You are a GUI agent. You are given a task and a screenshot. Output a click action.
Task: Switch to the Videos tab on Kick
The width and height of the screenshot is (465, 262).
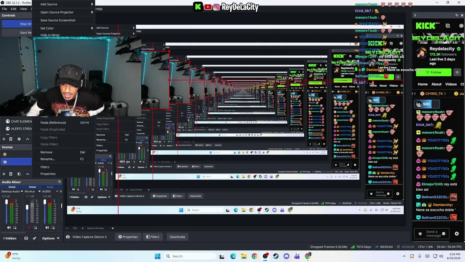(x=451, y=84)
